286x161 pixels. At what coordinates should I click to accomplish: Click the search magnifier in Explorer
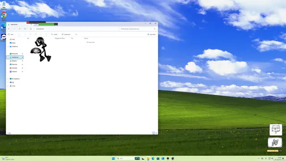(155, 29)
